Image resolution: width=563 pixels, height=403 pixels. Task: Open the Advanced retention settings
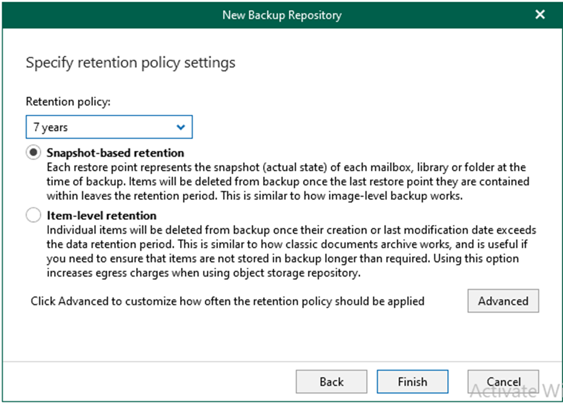503,301
